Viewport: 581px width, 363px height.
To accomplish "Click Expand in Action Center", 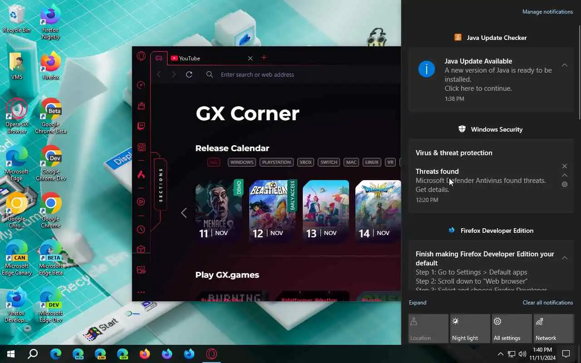I will (x=418, y=303).
